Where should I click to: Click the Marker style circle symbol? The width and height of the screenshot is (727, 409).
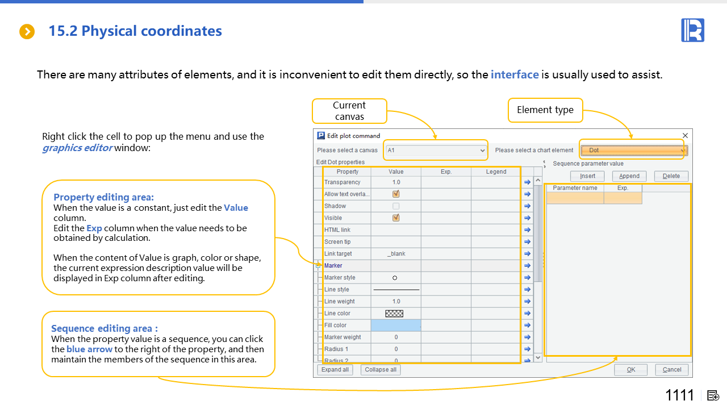click(395, 278)
